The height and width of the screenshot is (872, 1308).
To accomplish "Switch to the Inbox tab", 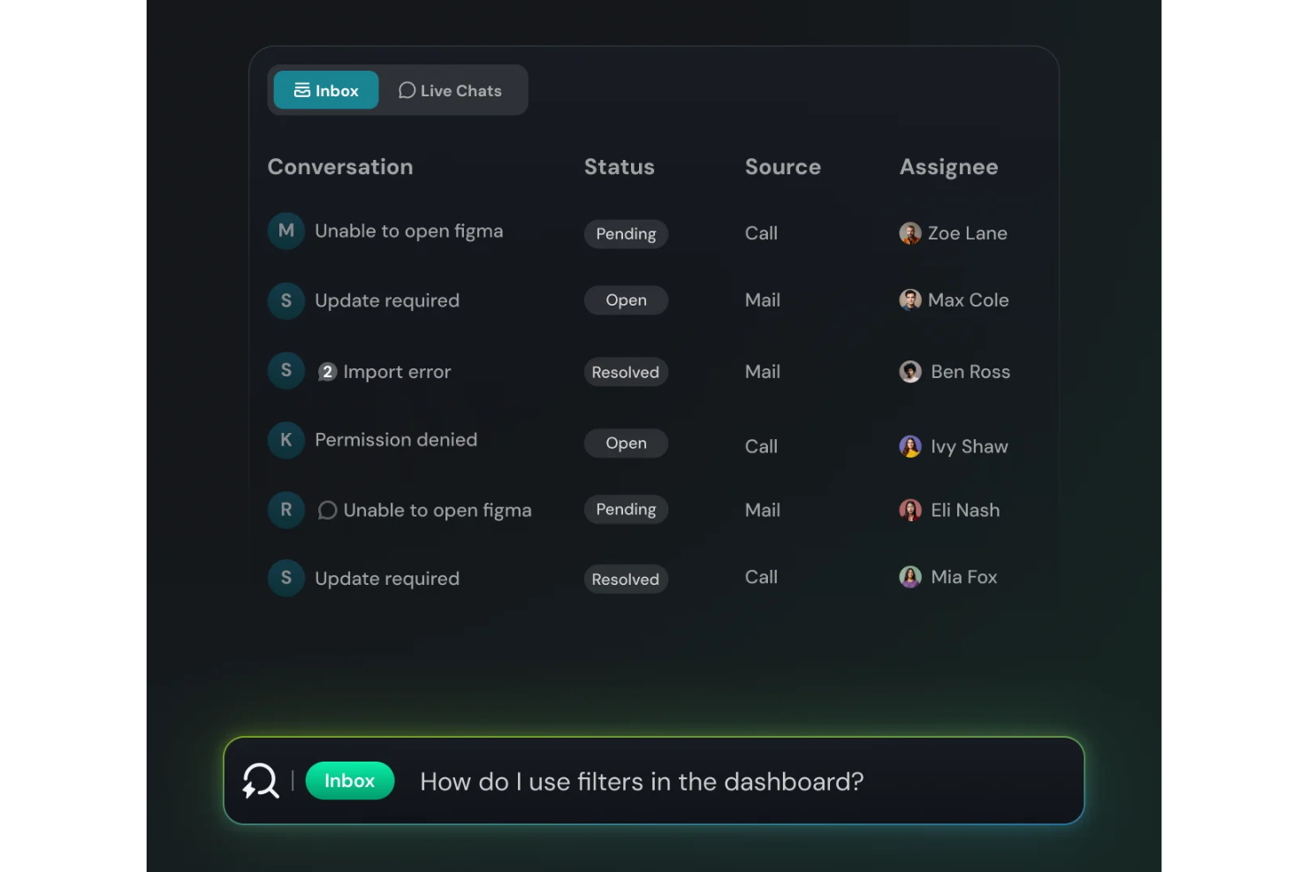I will 325,89.
